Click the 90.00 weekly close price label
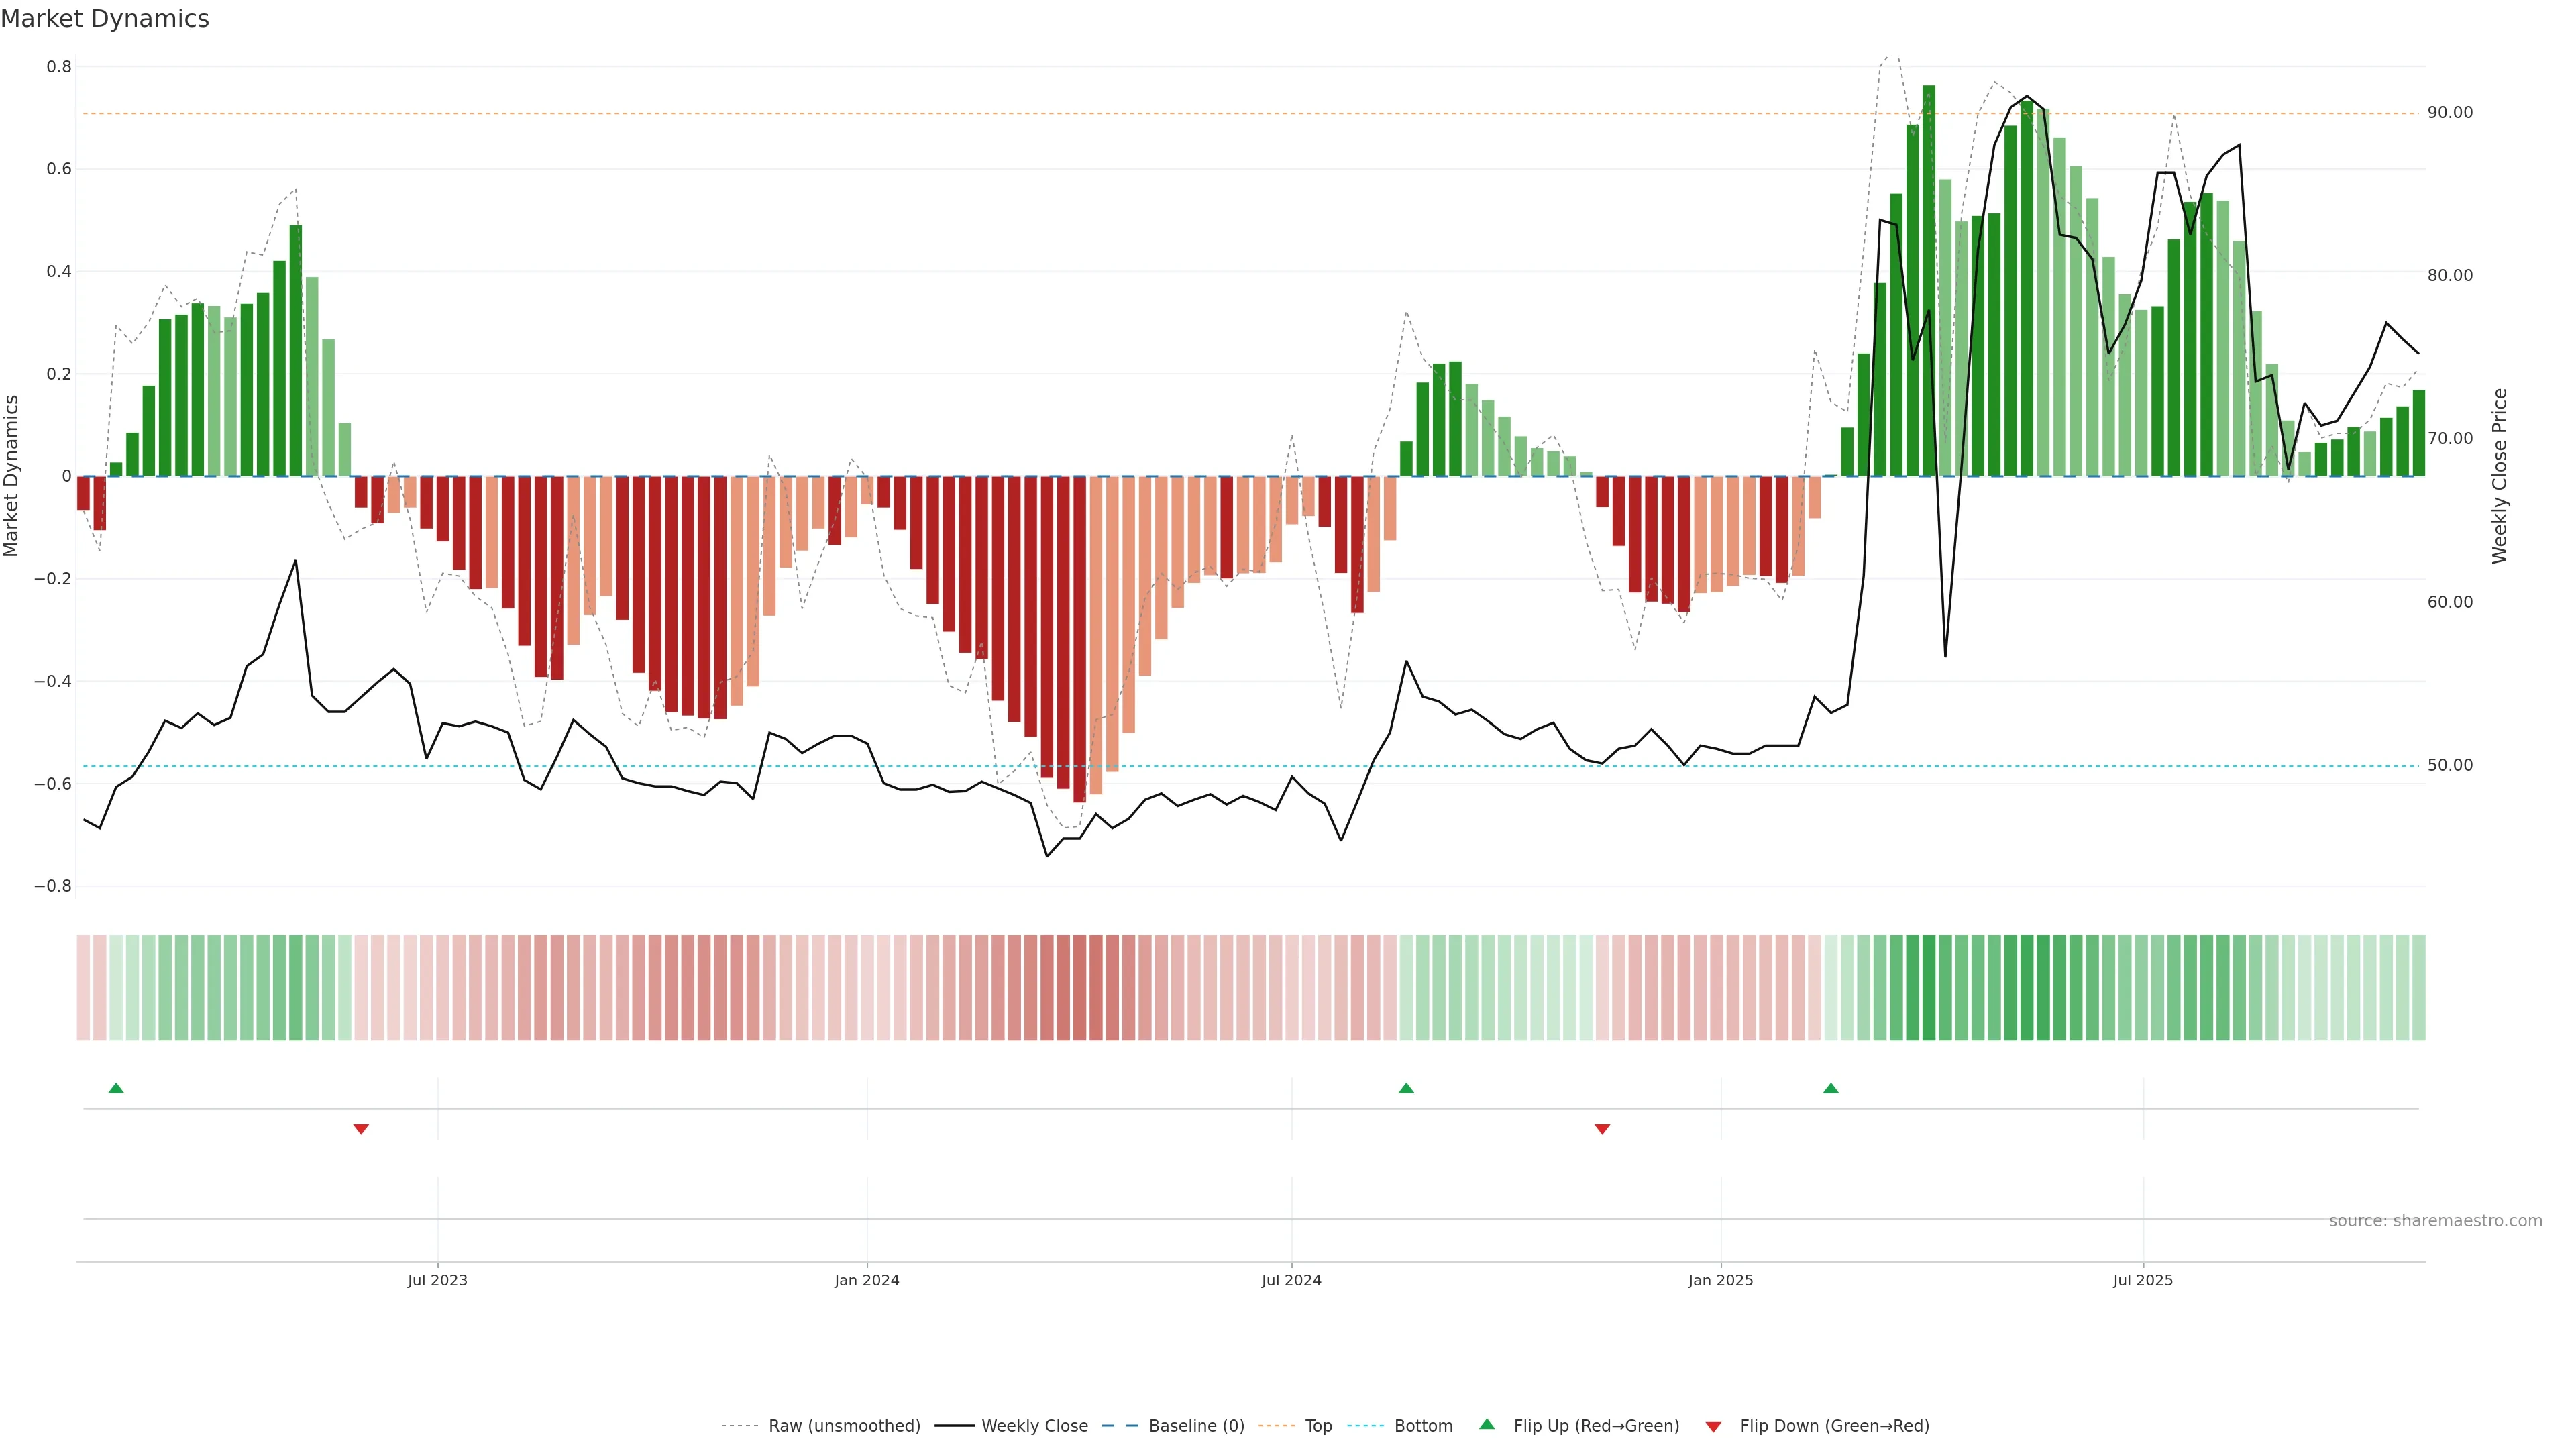Viewport: 2576px width, 1449px height. point(2450,113)
